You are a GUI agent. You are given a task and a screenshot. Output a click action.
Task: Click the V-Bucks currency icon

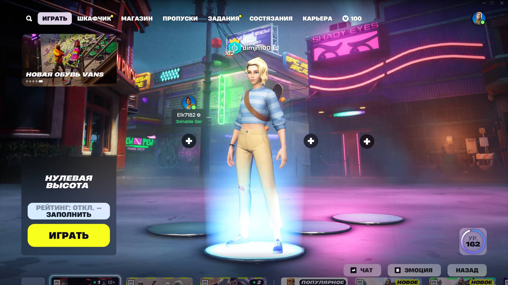coord(345,18)
